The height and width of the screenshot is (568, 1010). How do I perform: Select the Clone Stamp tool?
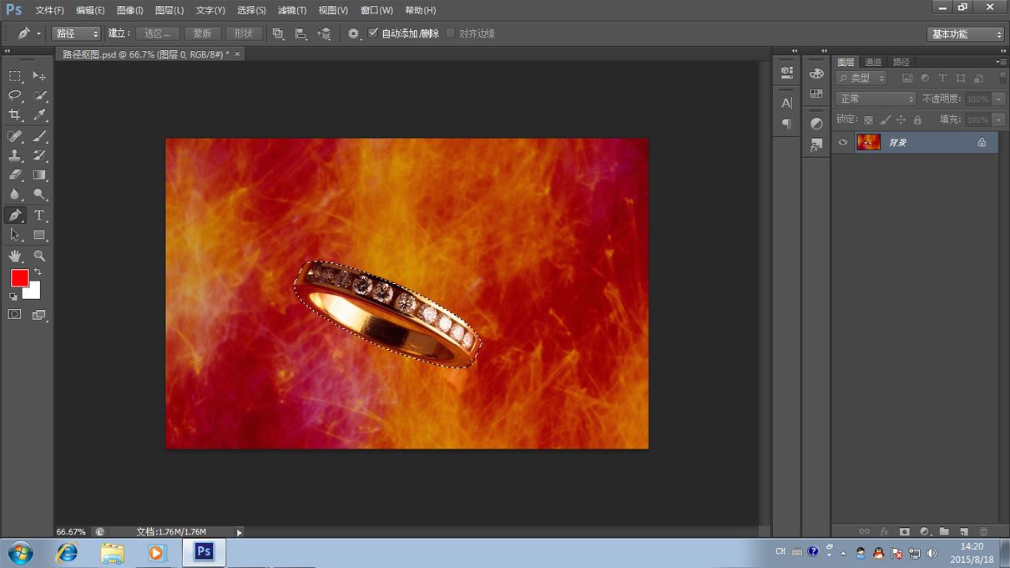pos(15,155)
